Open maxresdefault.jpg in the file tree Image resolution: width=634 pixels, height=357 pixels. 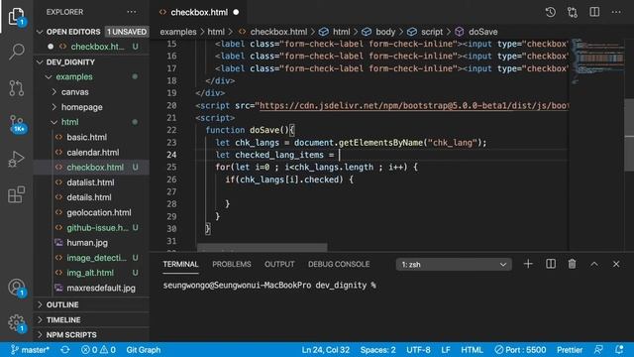(x=101, y=289)
